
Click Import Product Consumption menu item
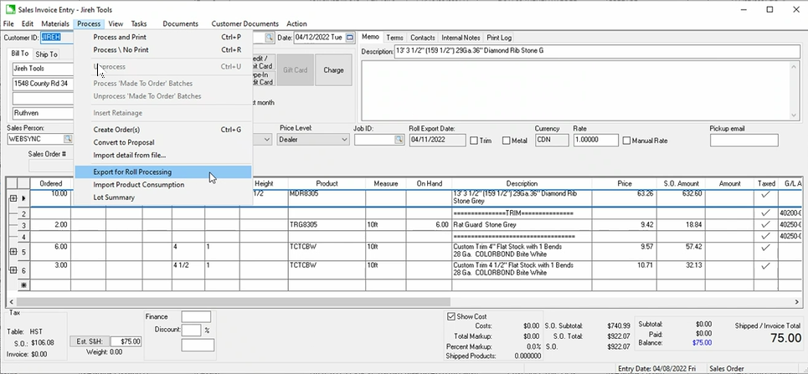click(139, 185)
